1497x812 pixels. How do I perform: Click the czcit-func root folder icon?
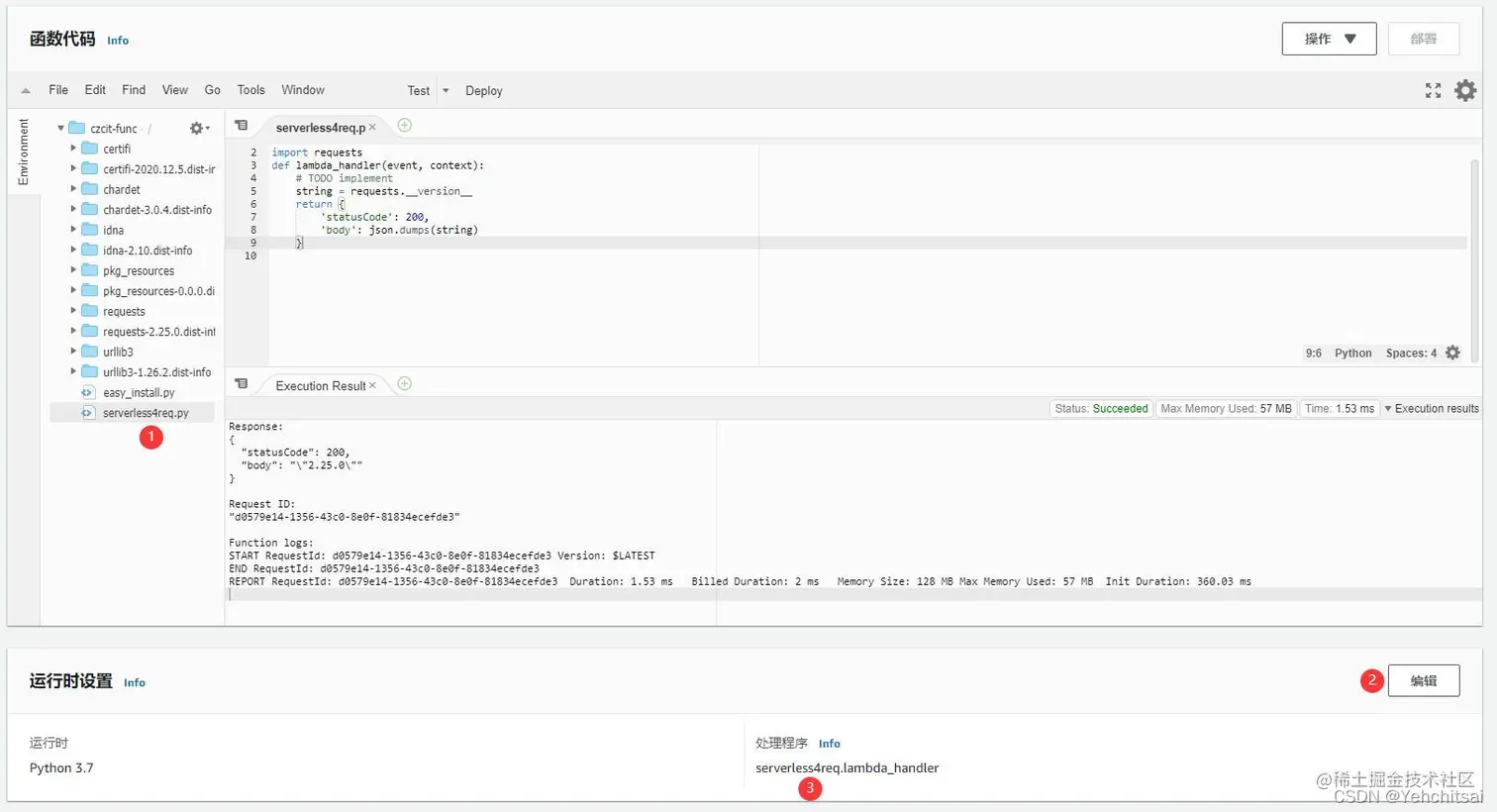[x=76, y=128]
